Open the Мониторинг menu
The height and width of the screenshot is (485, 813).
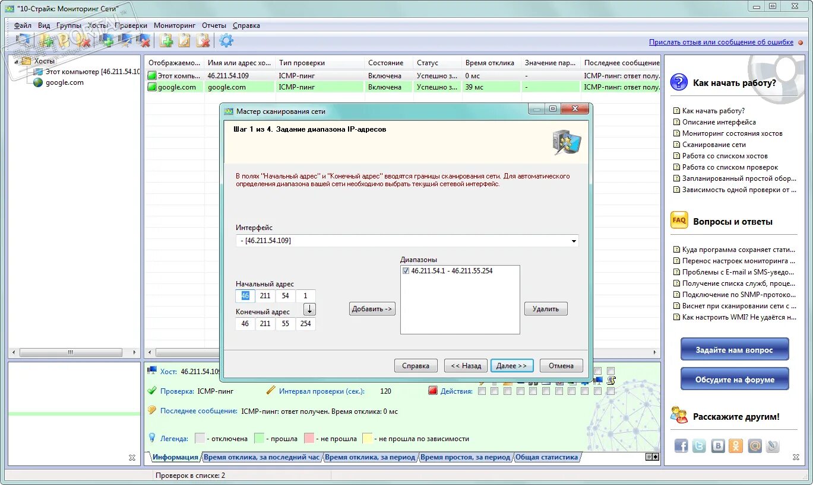coord(175,25)
